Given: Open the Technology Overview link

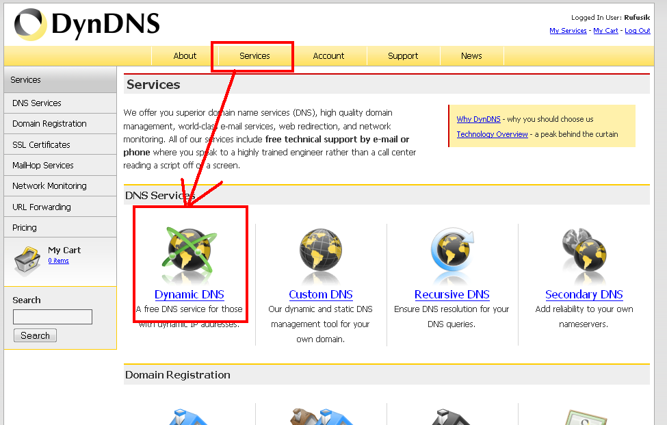Looking at the screenshot, I should 492,134.
